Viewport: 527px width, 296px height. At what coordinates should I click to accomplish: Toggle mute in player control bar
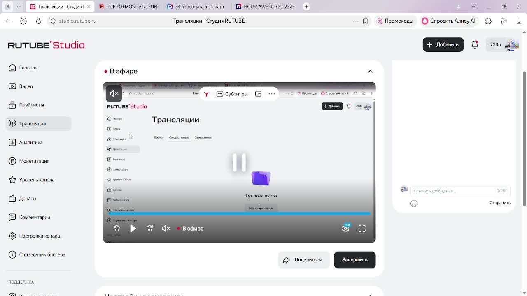(x=166, y=229)
